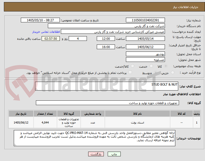This screenshot has width=205, height=161.
Task: Click the response deadline date 1405/05/14
Action: (145, 39)
